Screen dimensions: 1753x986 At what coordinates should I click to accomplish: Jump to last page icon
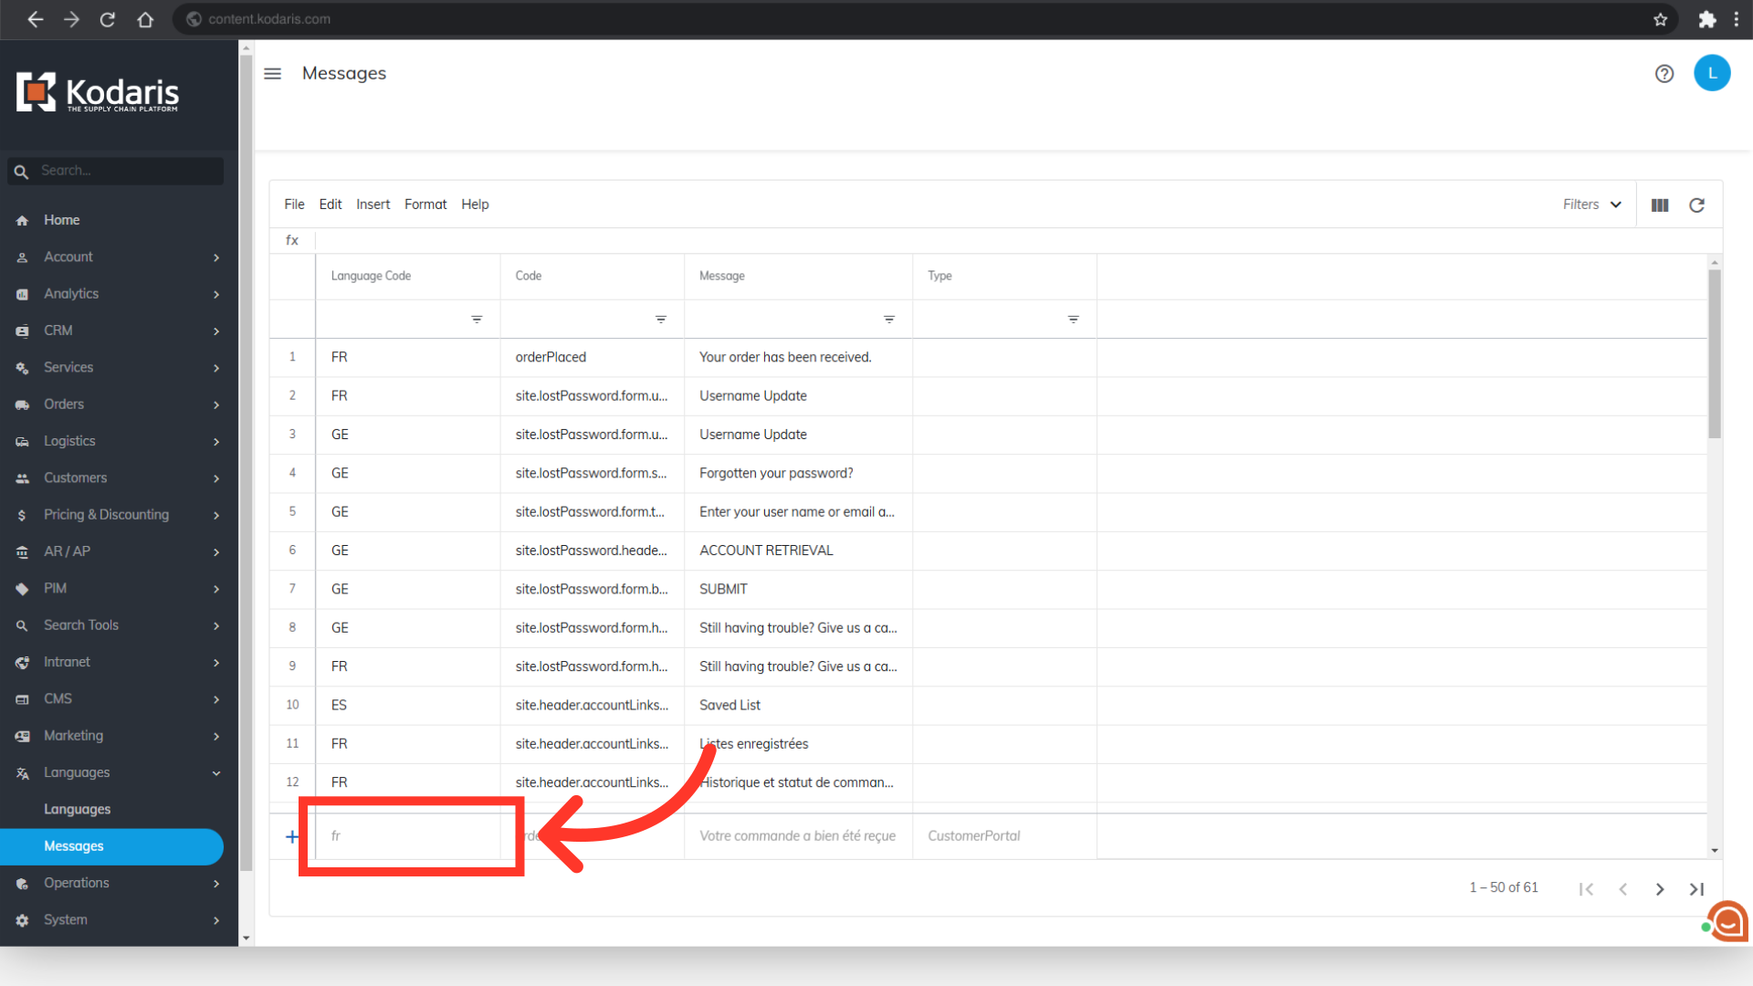(x=1696, y=889)
